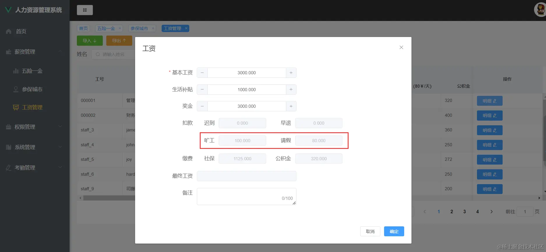
Task: Open 明细 for staff_5
Action: [x=490, y=160]
